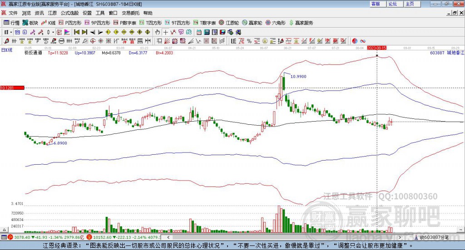
Task: Click the up triangle near volume axis
Action: point(4,230)
